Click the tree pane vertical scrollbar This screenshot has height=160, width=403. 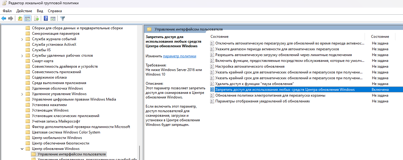click(x=140, y=152)
